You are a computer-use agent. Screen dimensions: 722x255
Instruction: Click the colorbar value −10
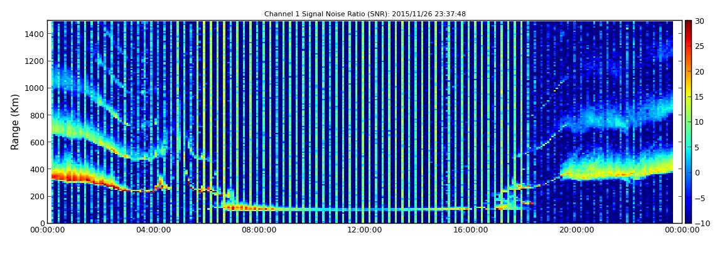701,223
